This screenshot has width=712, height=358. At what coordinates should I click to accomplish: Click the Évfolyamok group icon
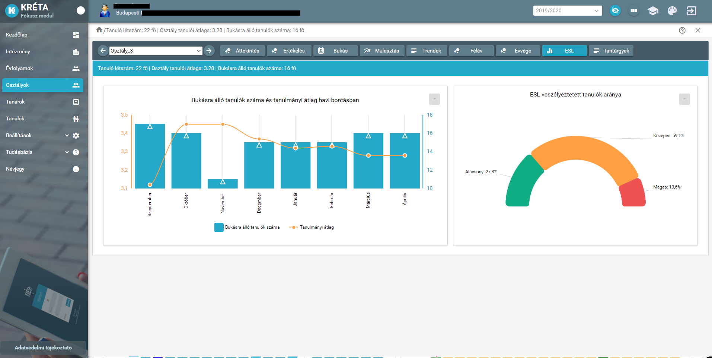tap(76, 69)
